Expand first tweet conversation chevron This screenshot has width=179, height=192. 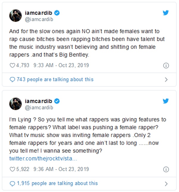166,80
